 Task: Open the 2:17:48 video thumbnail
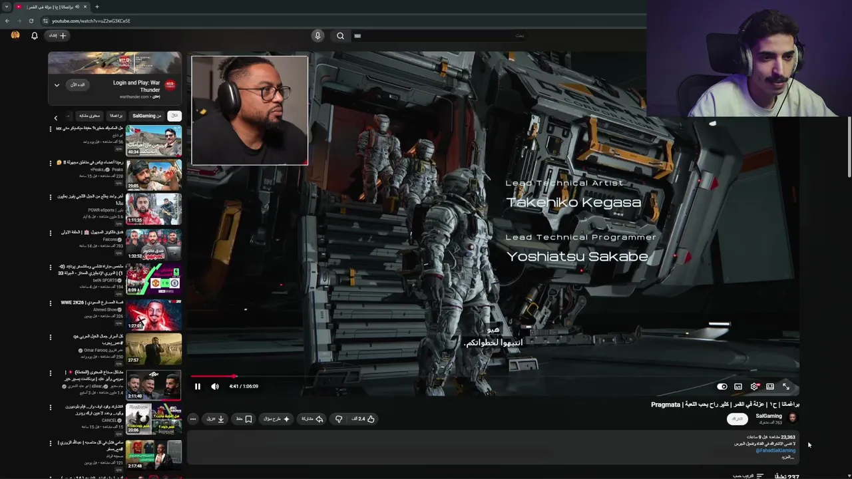click(x=154, y=455)
